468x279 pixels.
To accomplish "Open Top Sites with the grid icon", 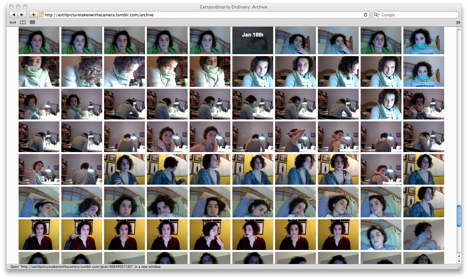I will 32,22.
